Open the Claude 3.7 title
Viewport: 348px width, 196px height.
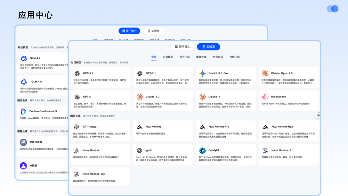(x=152, y=97)
